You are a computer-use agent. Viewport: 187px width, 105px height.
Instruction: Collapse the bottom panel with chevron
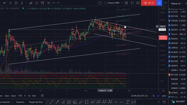coord(159,102)
